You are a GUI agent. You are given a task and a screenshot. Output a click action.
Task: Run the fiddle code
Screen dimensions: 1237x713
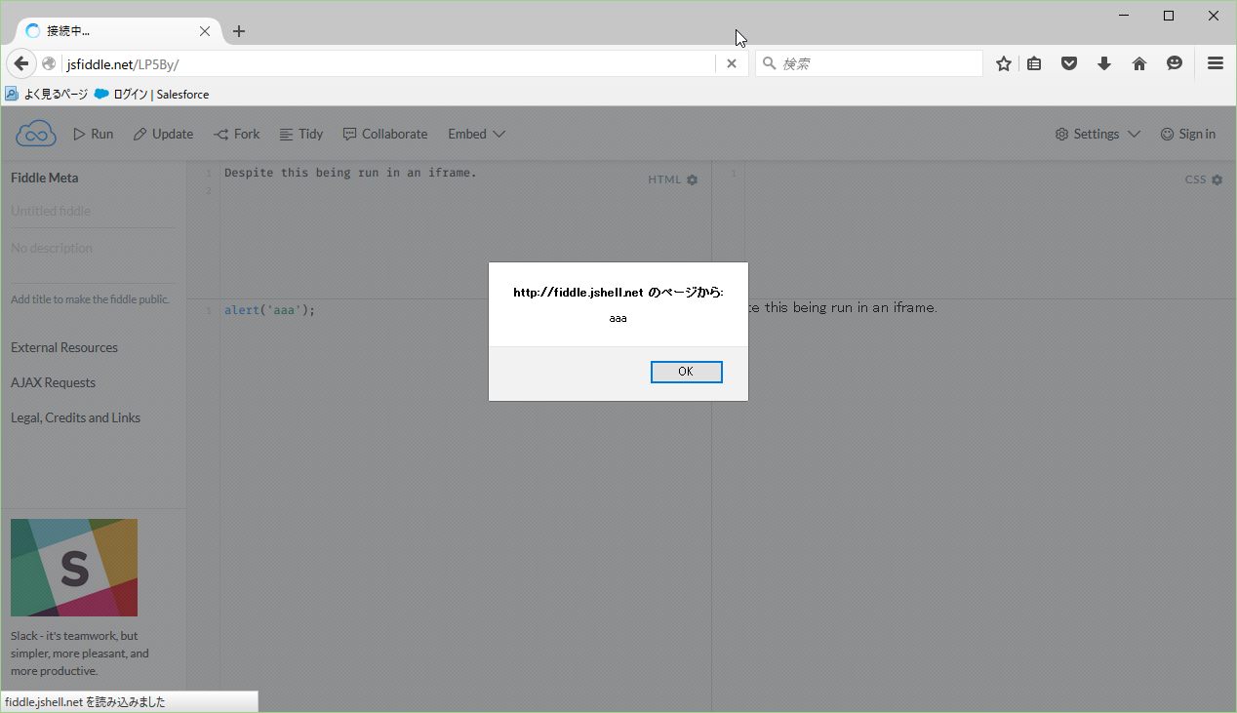pyautogui.click(x=94, y=134)
